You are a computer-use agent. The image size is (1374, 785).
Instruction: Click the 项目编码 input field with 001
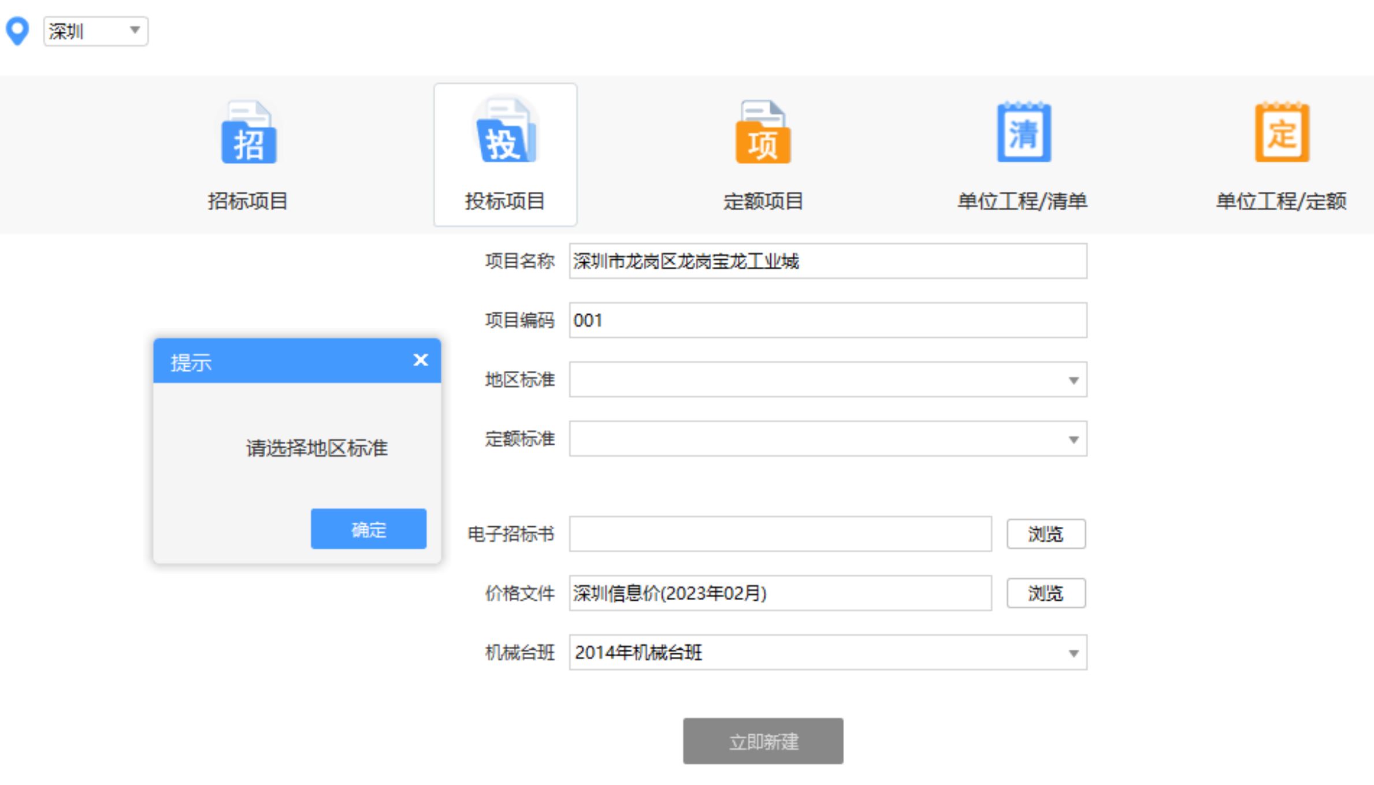828,320
